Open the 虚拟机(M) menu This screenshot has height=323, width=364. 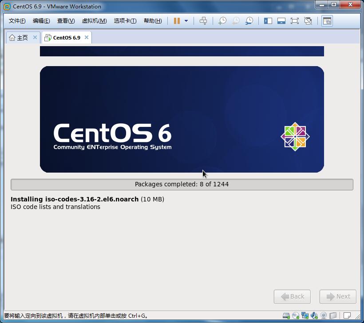(x=94, y=21)
